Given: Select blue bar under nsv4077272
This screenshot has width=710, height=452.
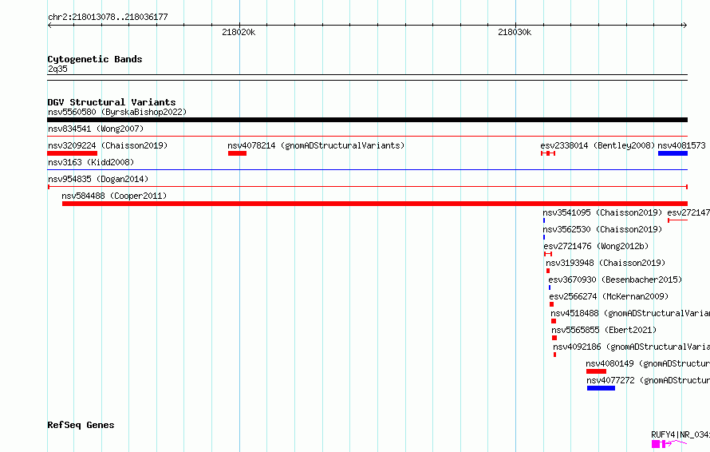Looking at the screenshot, I should tap(601, 388).
